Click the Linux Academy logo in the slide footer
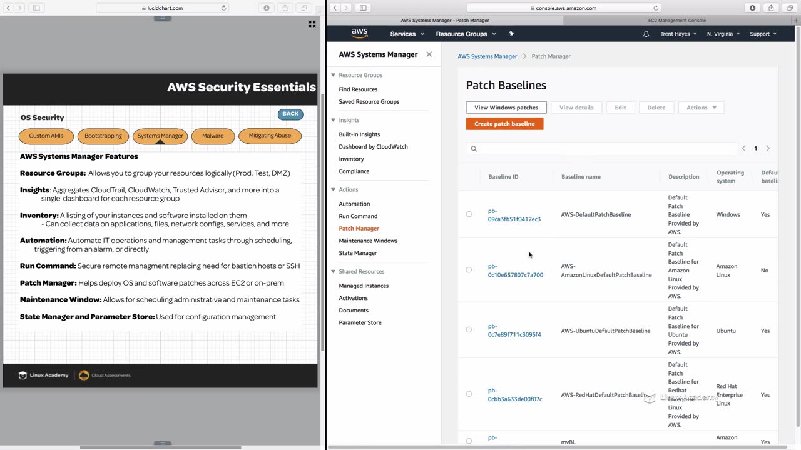The image size is (801, 450). [43, 375]
